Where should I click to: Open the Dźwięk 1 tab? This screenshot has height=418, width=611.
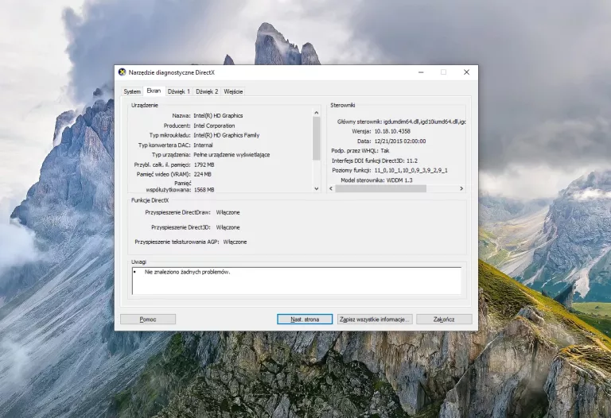pyautogui.click(x=179, y=91)
